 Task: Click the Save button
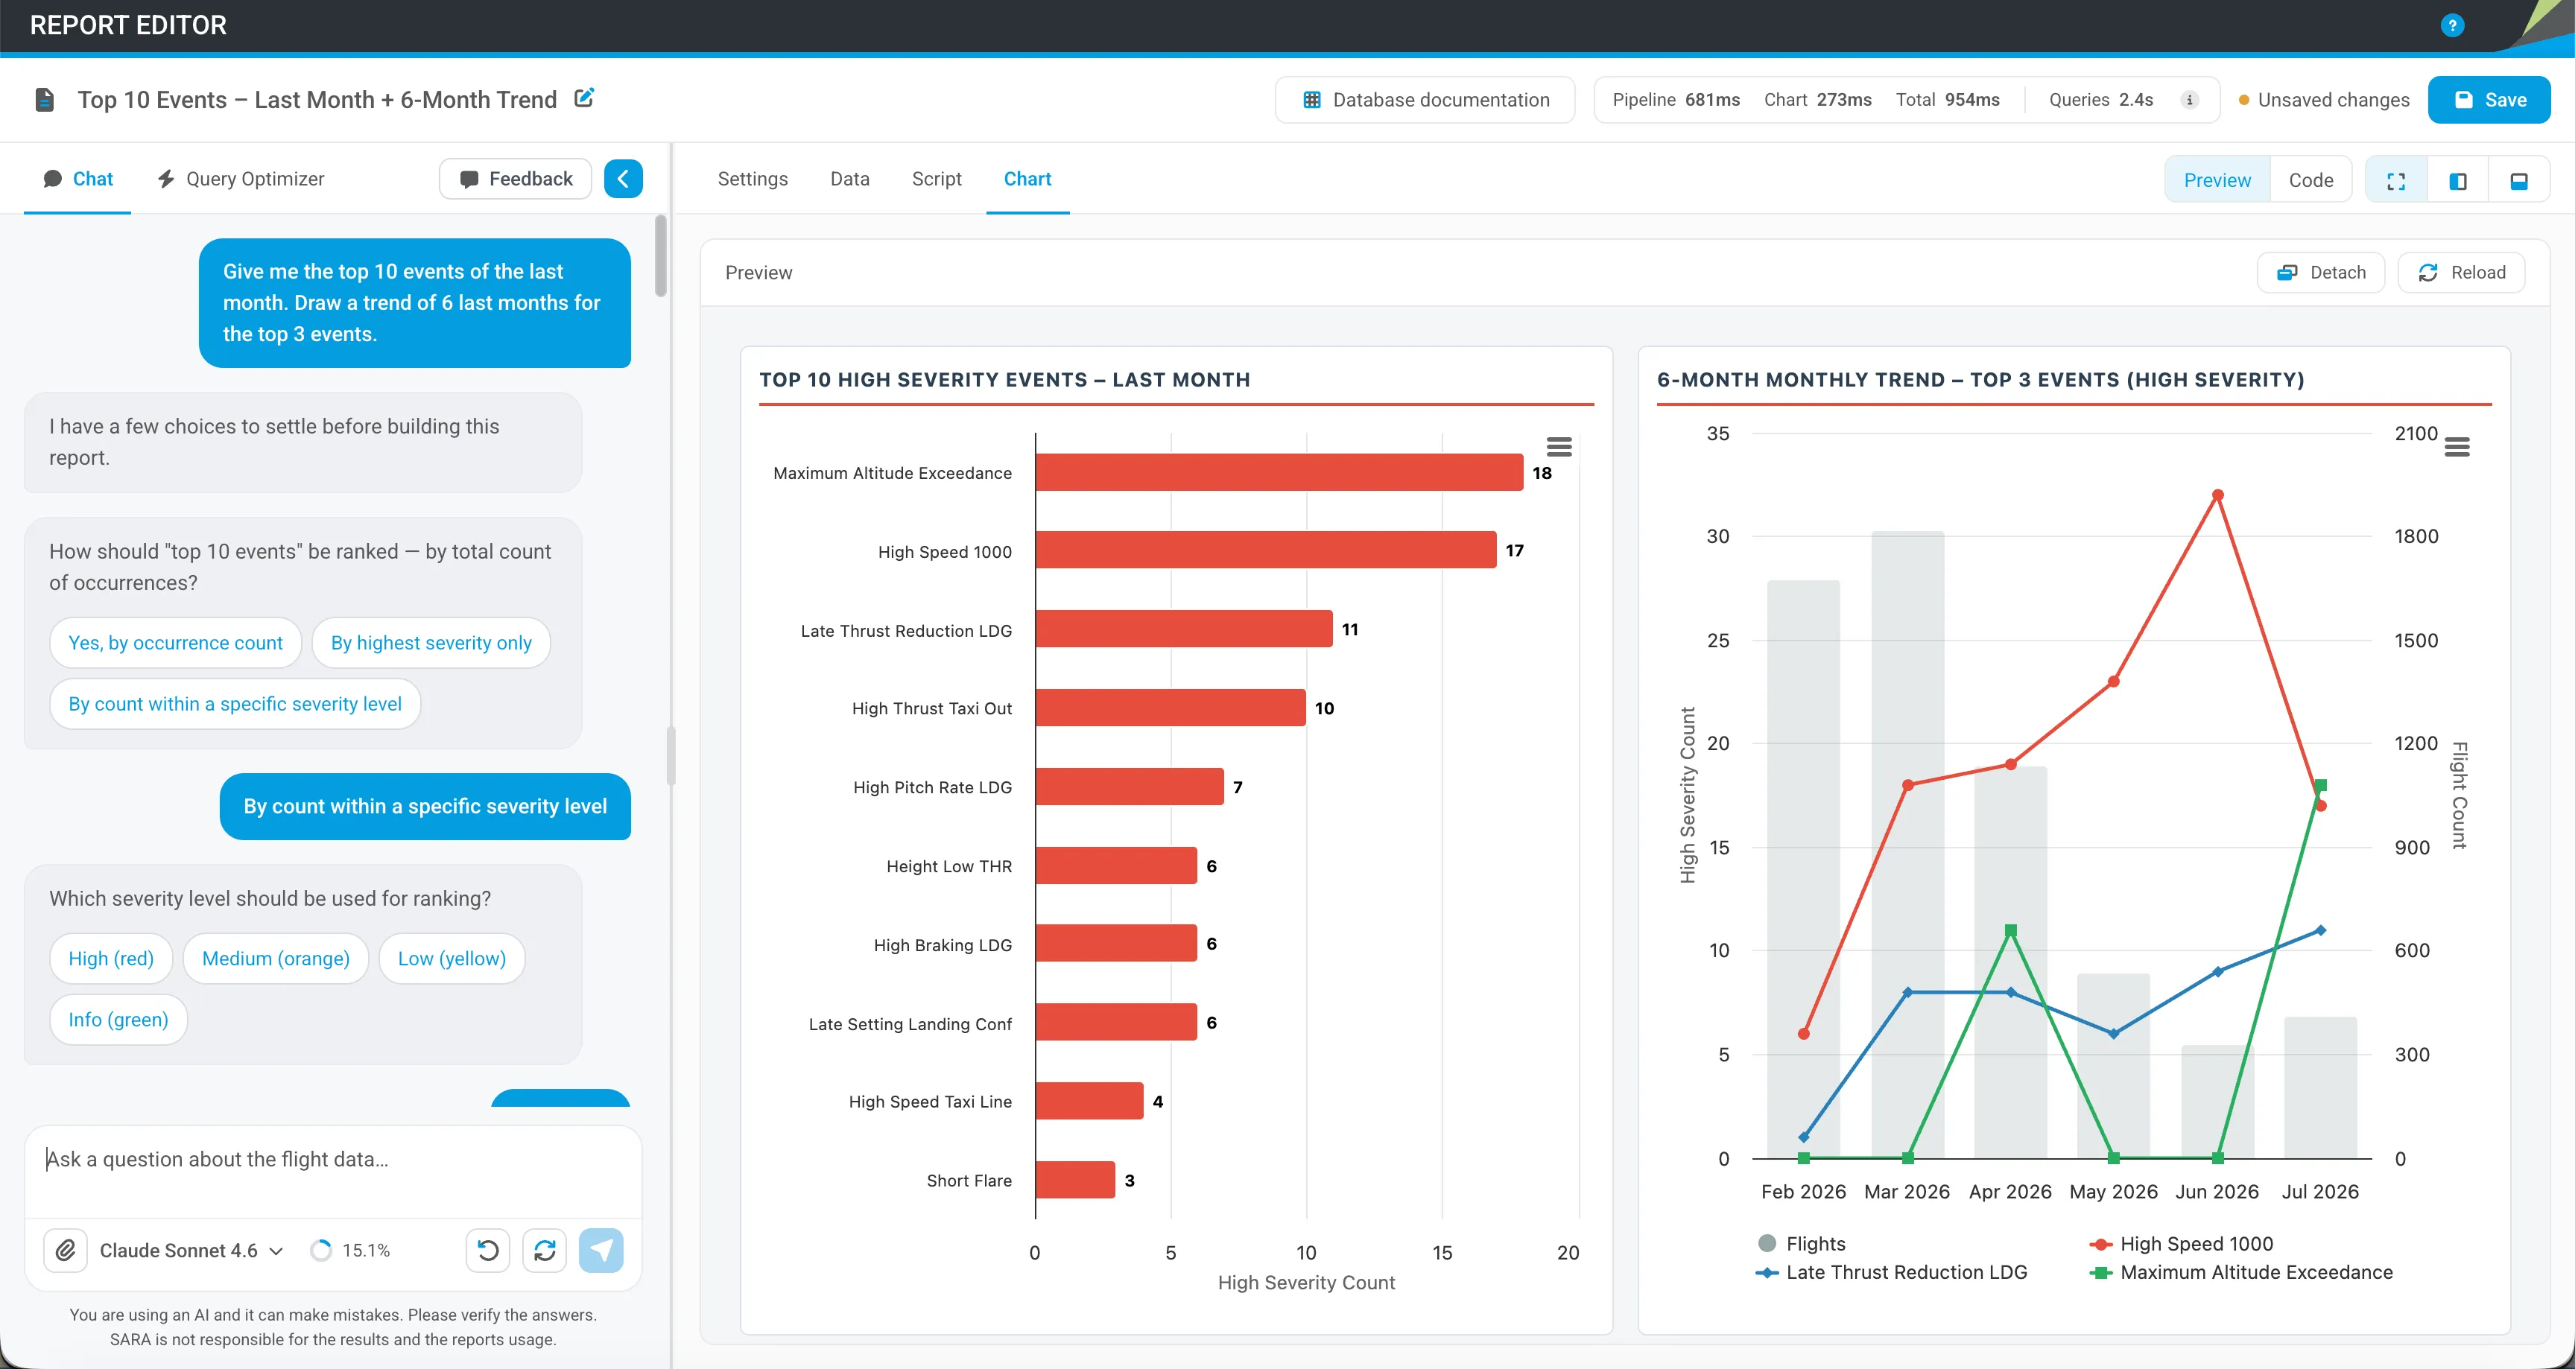pyautogui.click(x=2489, y=100)
